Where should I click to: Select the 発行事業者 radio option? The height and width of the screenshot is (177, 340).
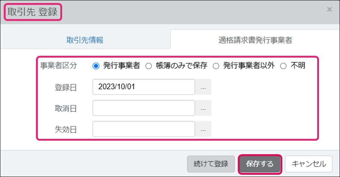[96, 66]
